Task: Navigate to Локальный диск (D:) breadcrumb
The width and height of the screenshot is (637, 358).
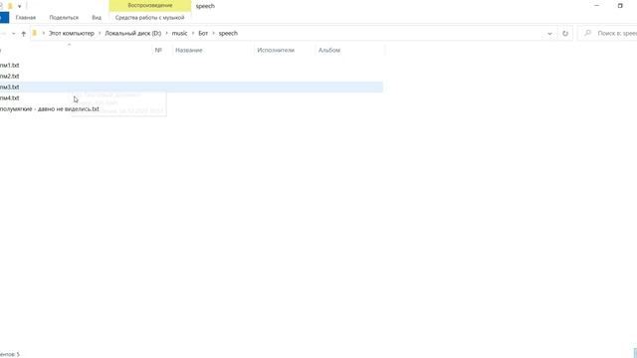Action: click(x=133, y=33)
